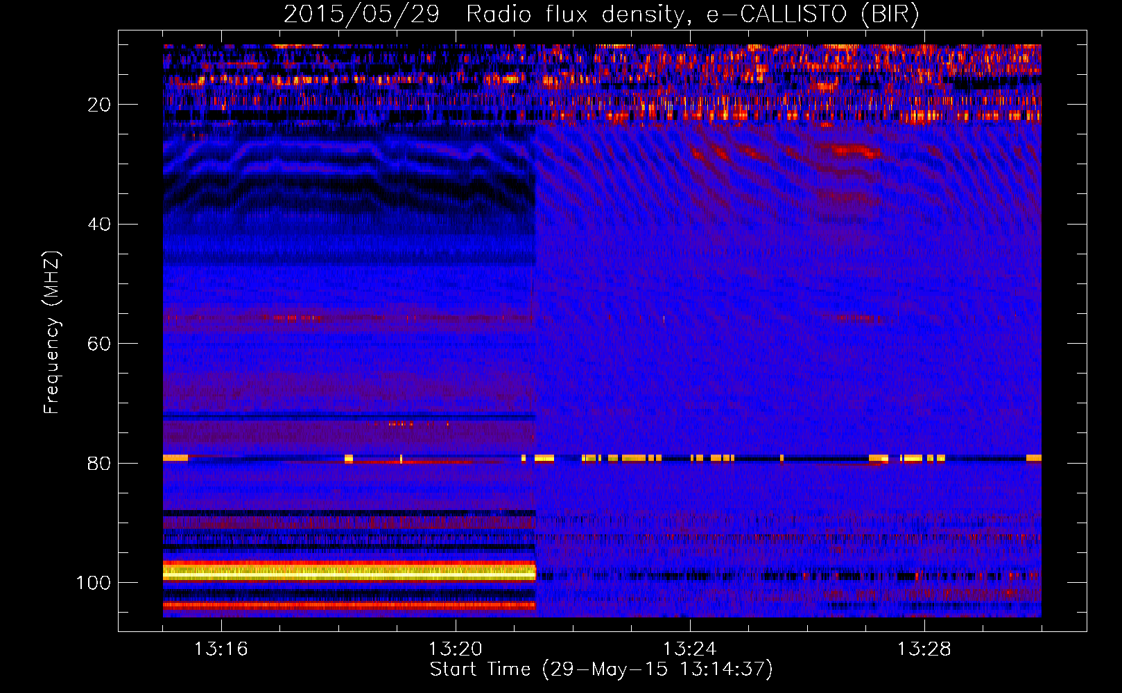Click the 13:16 time tick label
Screen dimensions: 1122x693
(x=221, y=649)
